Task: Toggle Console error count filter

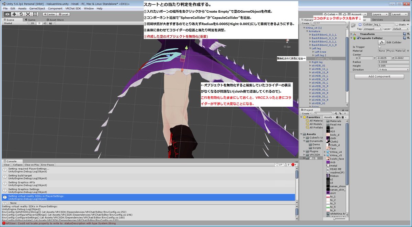Action: [294, 165]
